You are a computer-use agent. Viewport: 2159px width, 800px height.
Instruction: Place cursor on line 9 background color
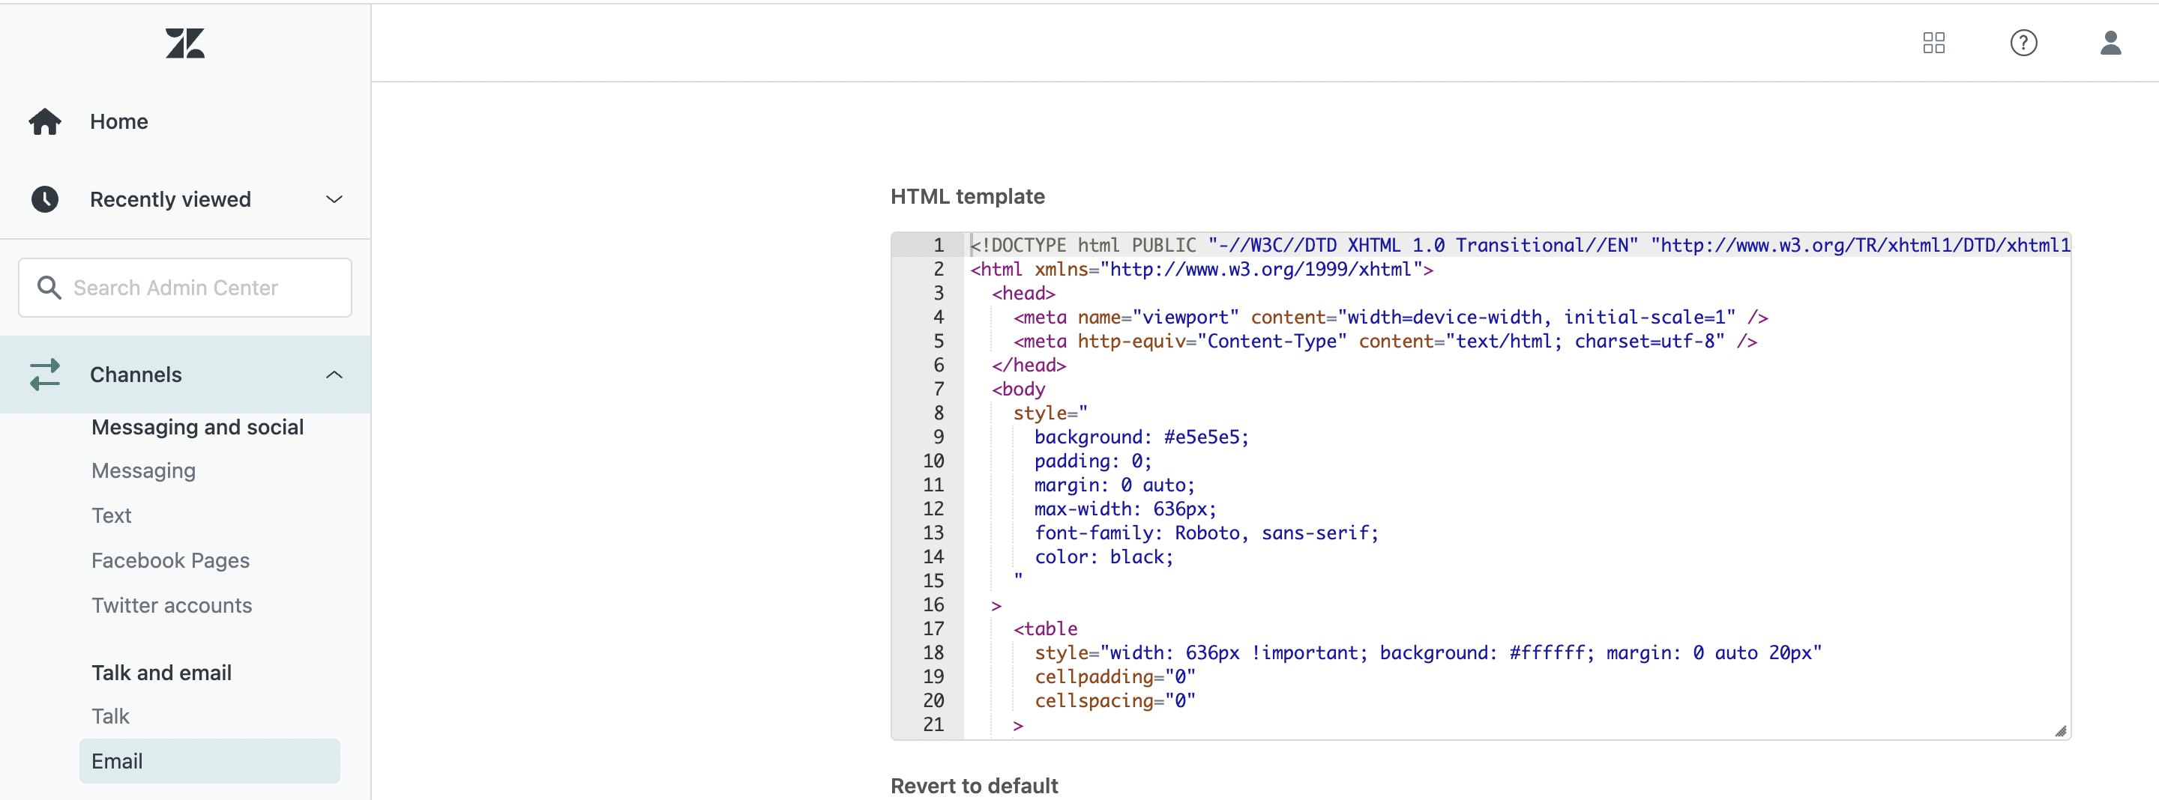tap(1205, 437)
